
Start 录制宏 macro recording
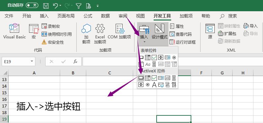51,26
